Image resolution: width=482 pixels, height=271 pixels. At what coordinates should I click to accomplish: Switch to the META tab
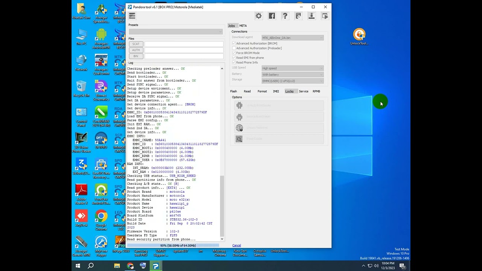coord(243,26)
